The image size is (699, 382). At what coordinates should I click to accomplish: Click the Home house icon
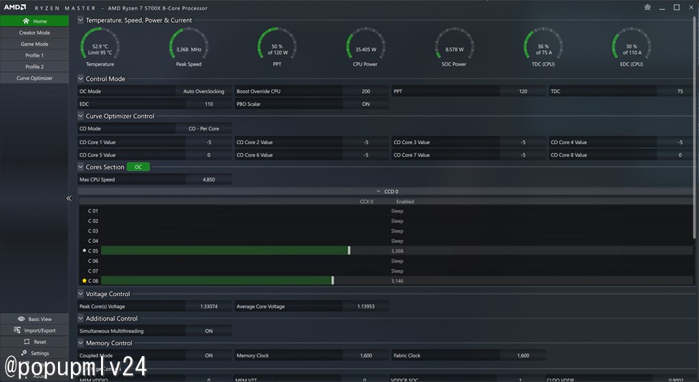26,21
